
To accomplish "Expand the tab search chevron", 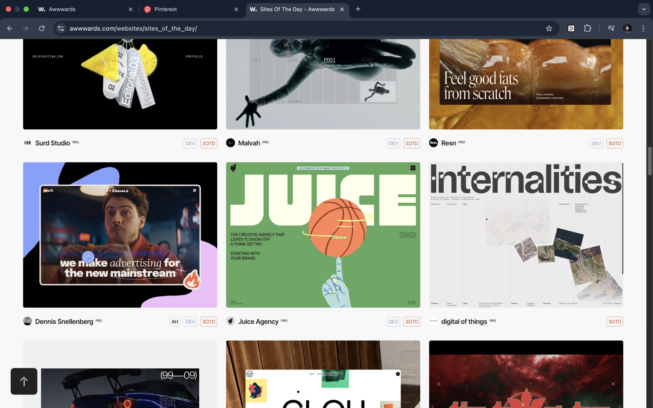I will point(644,9).
